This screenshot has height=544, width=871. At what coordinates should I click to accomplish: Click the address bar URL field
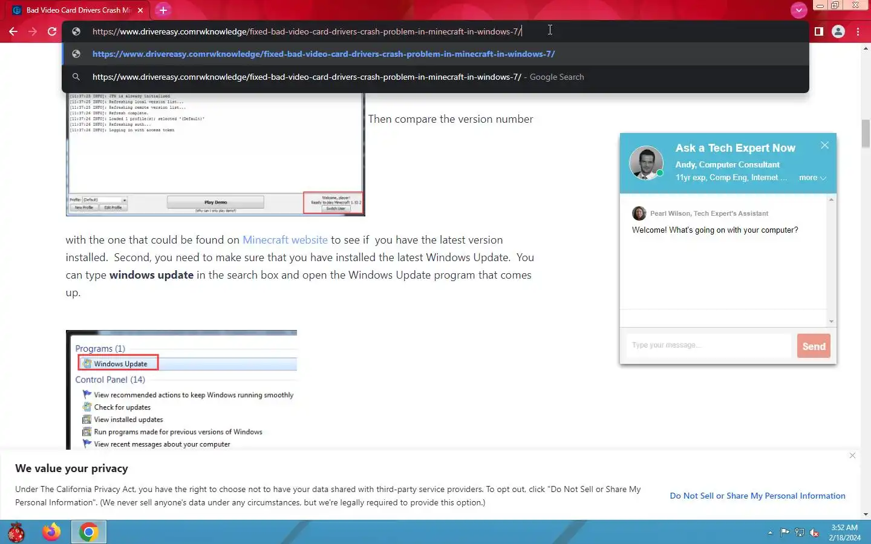435,31
